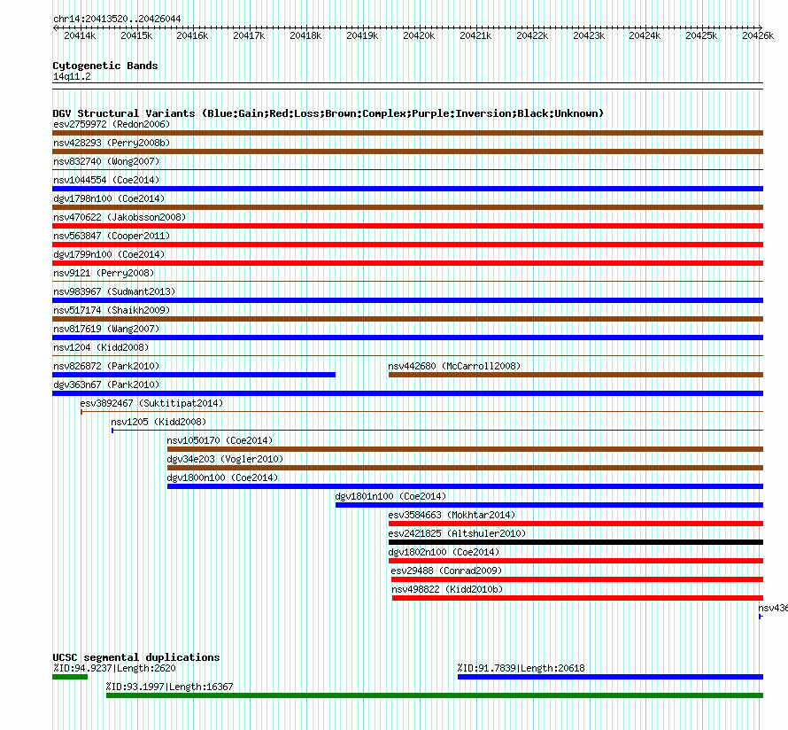
Task: Click the Cytogenetic Bands track title
Action: pyautogui.click(x=105, y=66)
